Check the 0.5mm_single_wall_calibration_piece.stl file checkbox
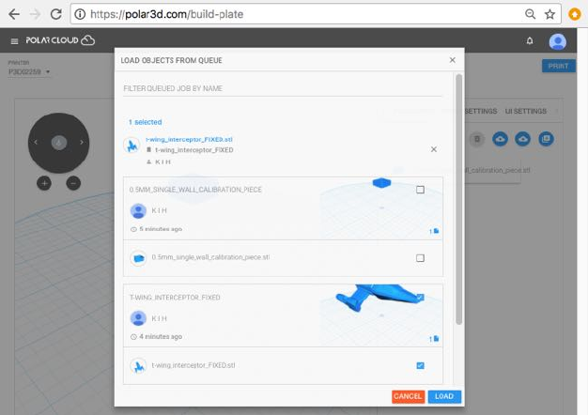Viewport: 588px width, 415px height. coord(420,258)
